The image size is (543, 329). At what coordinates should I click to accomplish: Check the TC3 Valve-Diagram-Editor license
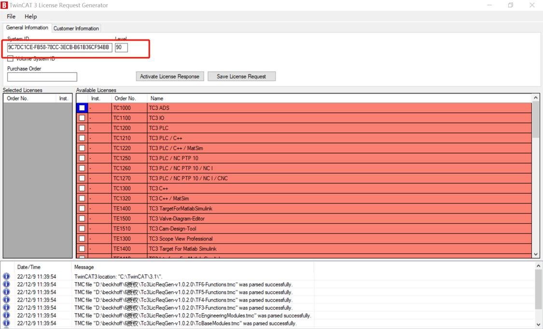point(82,218)
